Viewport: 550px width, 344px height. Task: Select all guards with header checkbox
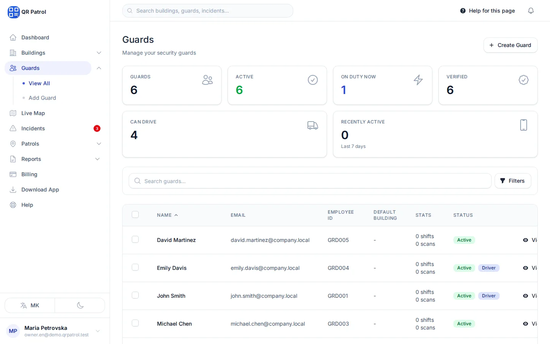(135, 214)
